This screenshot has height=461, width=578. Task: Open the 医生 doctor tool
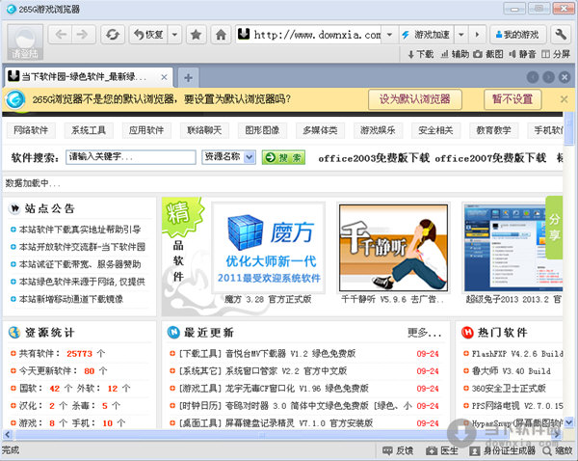tap(441, 450)
